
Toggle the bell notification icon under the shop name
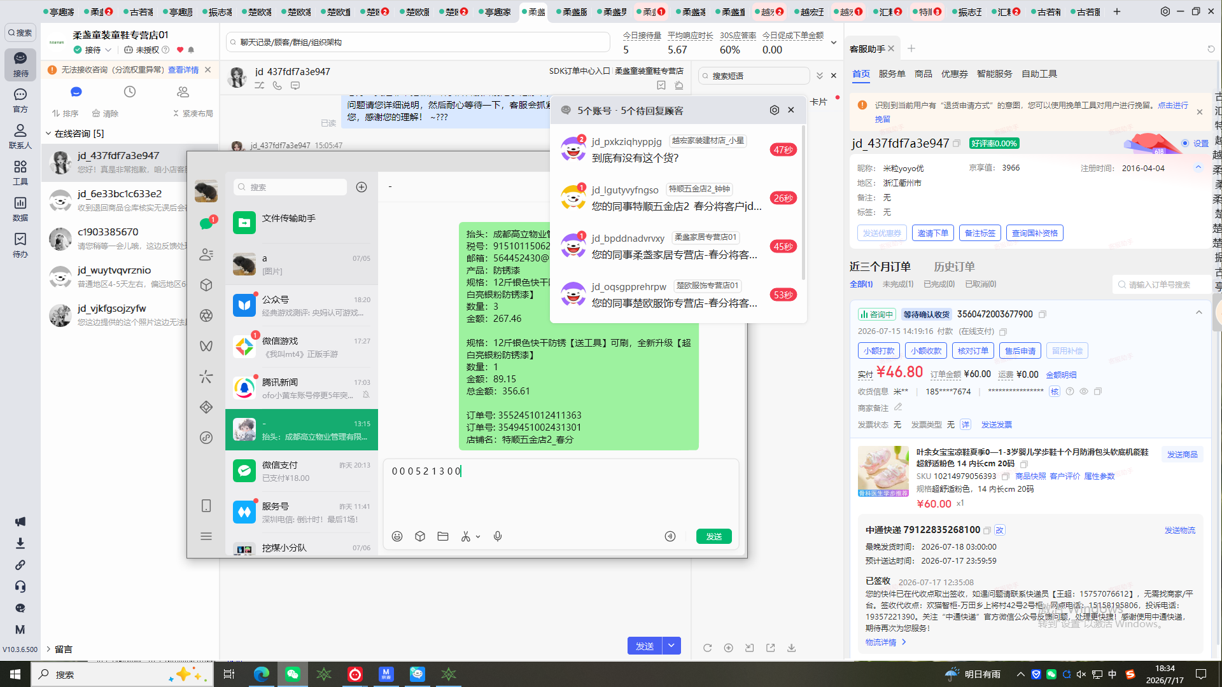[x=191, y=50]
